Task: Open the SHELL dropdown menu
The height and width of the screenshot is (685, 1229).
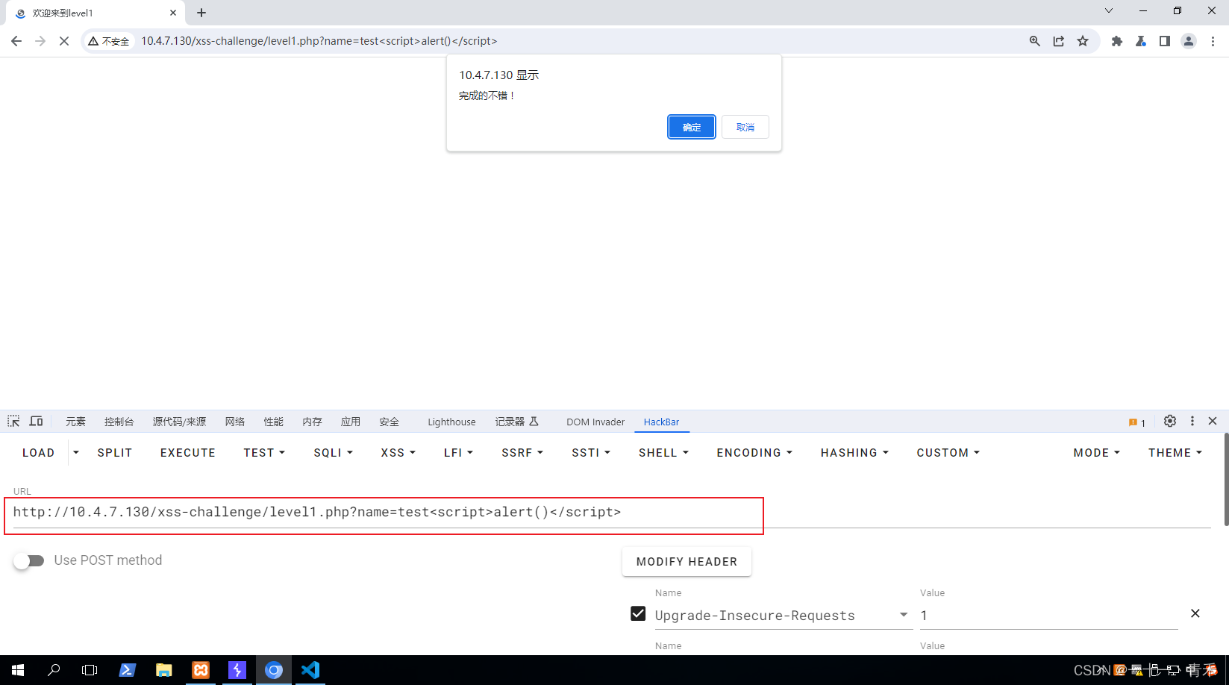Action: point(663,453)
